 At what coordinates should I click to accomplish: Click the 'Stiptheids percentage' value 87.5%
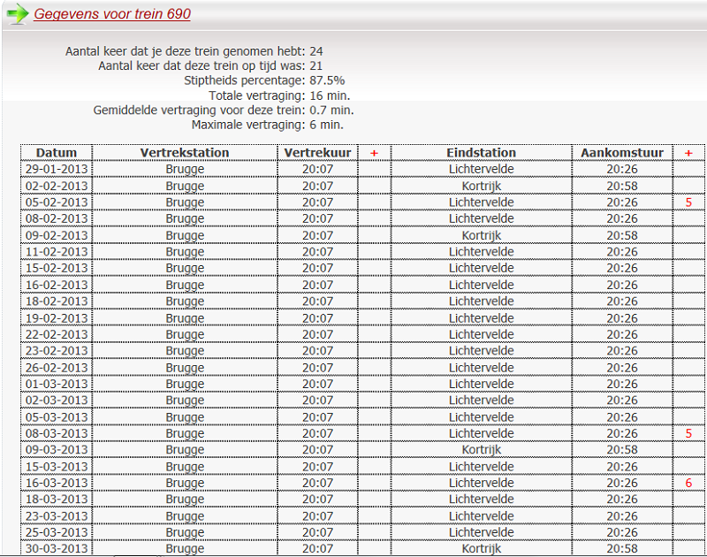point(327,80)
